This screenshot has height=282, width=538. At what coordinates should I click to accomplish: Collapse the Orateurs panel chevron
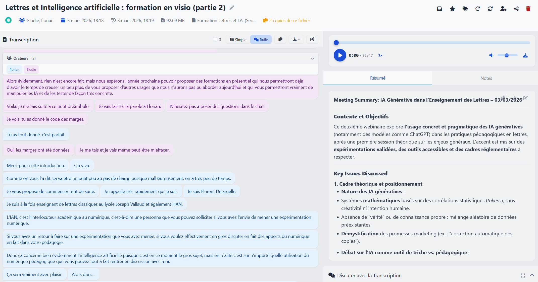[x=312, y=58]
